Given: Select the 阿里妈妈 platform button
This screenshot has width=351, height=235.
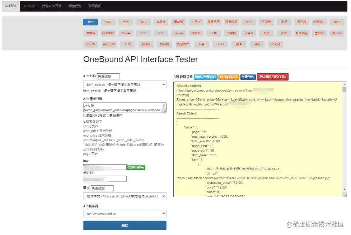Looking at the screenshot, I should pos(231,22).
